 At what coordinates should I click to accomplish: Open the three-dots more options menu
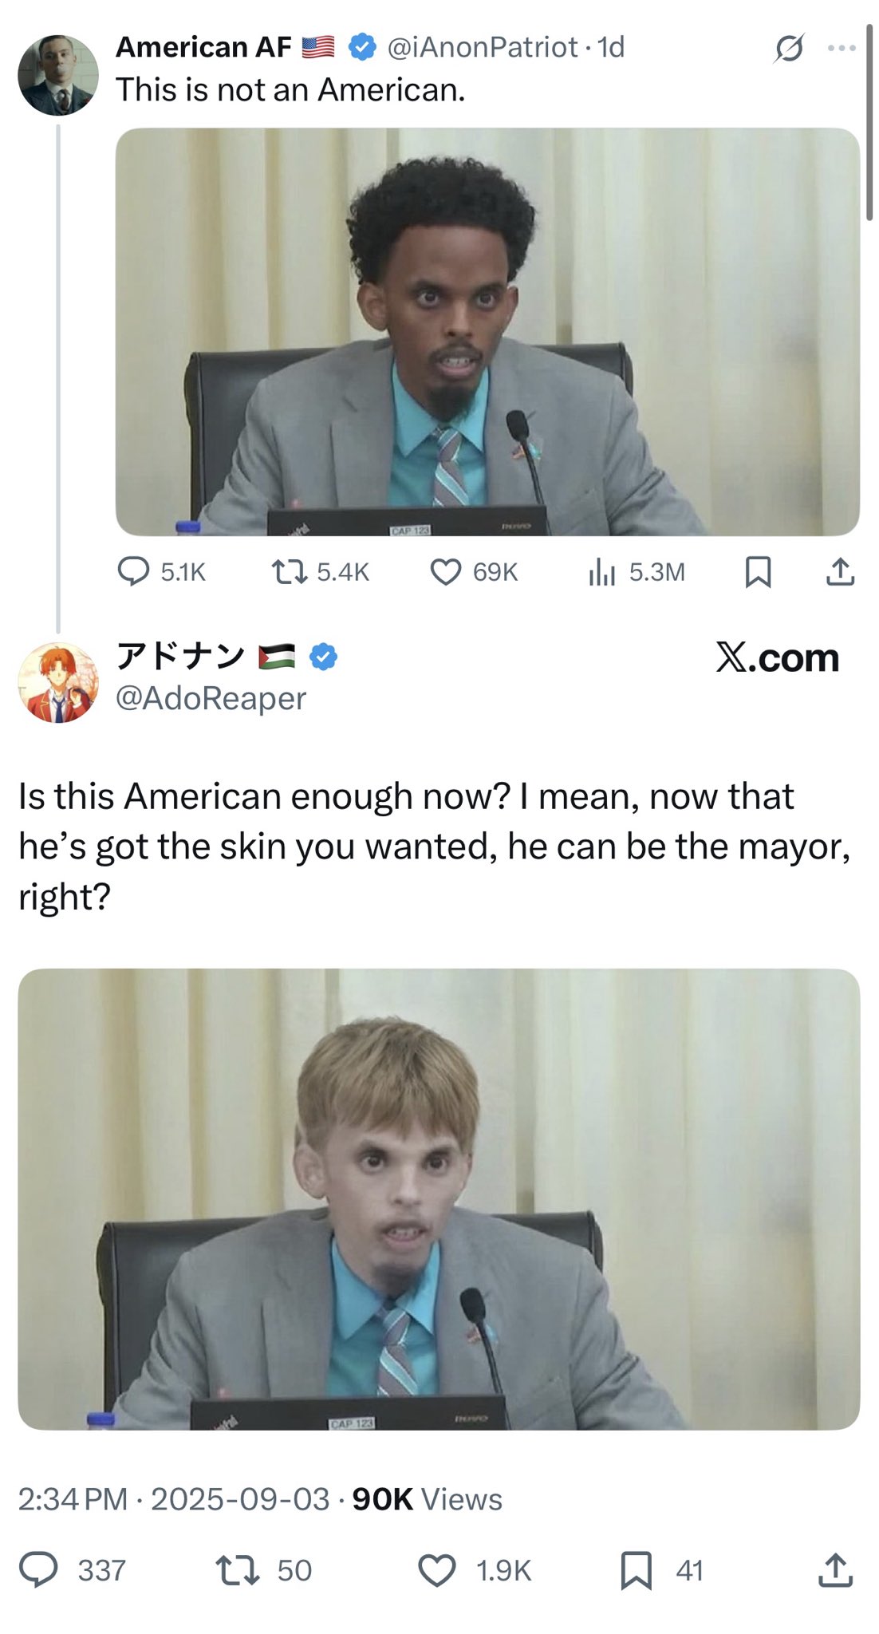pos(841,49)
